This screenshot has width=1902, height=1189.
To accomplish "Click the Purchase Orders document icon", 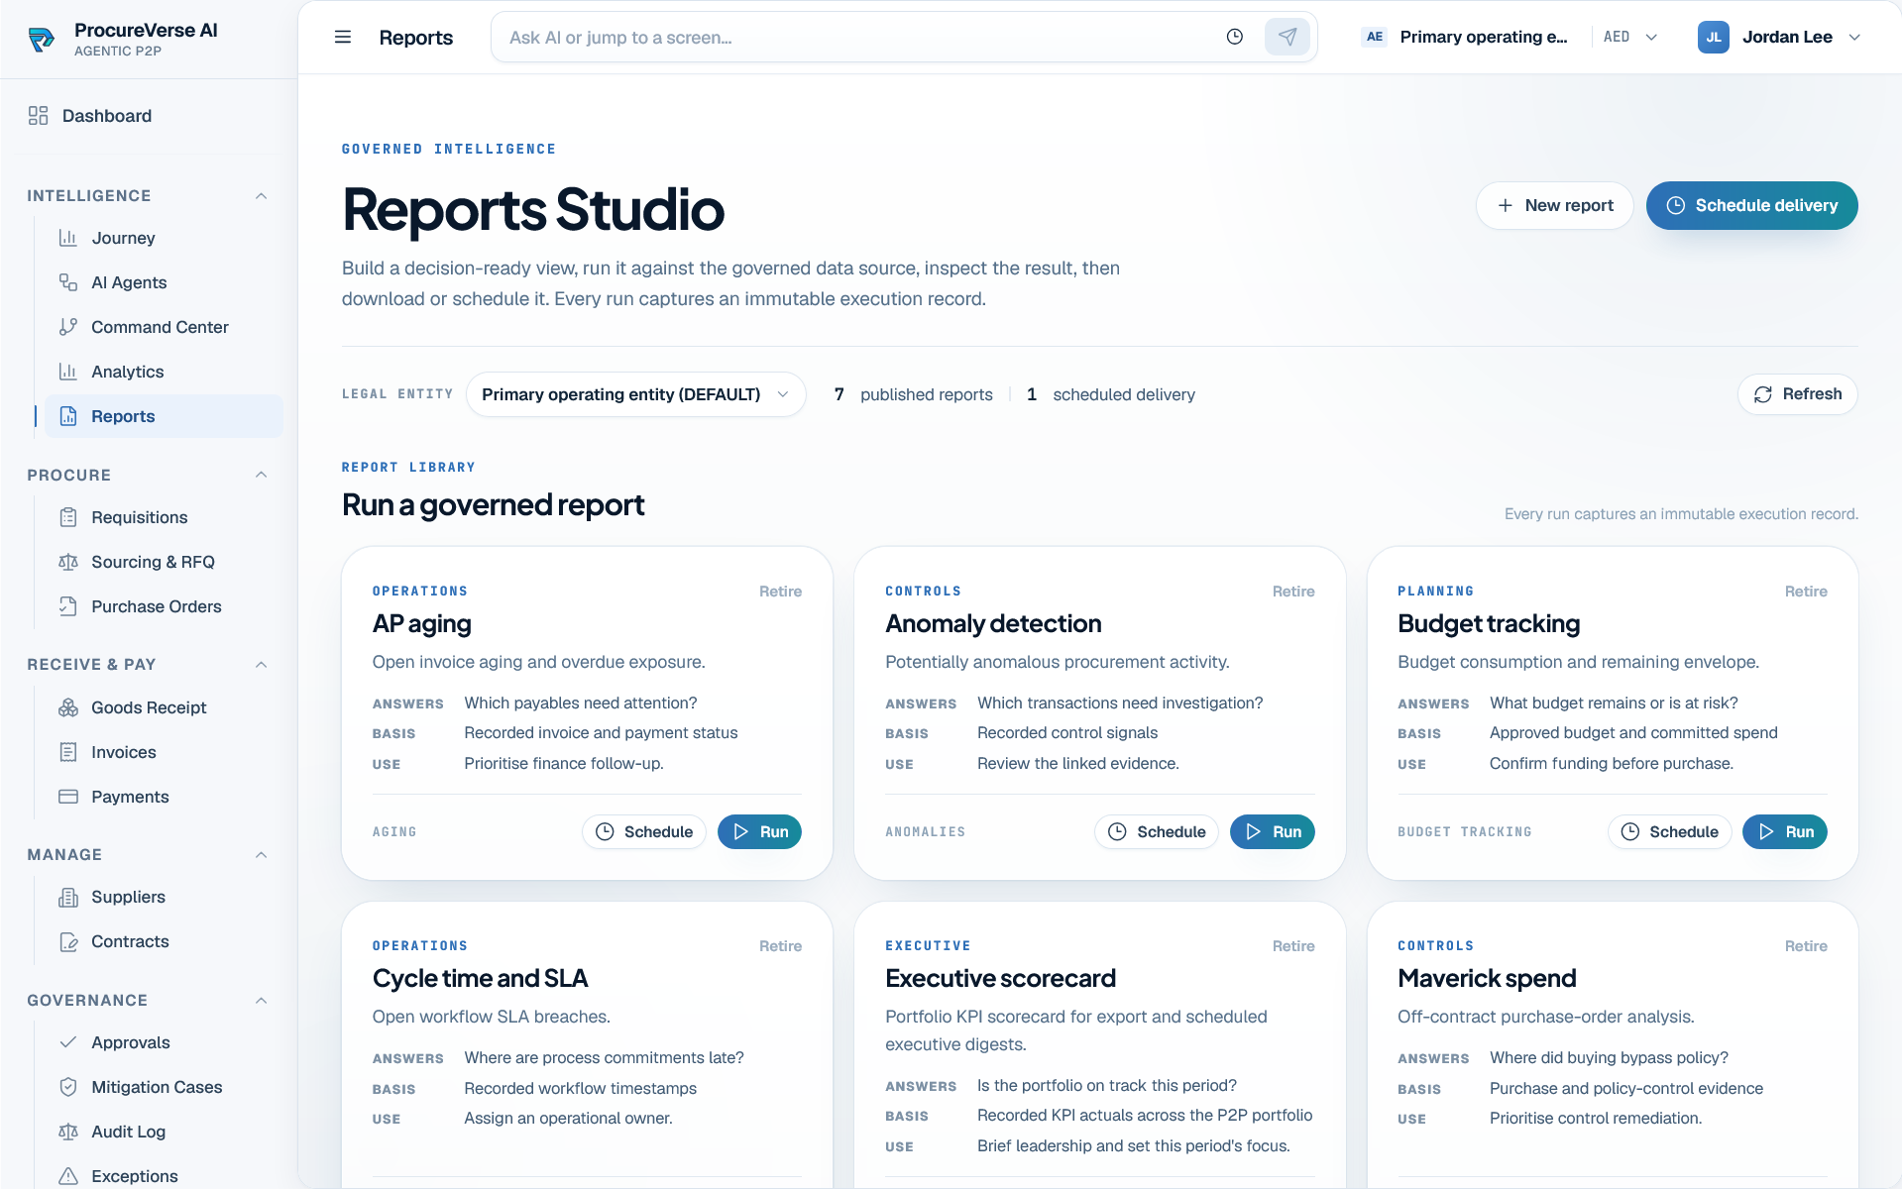I will click(x=68, y=606).
